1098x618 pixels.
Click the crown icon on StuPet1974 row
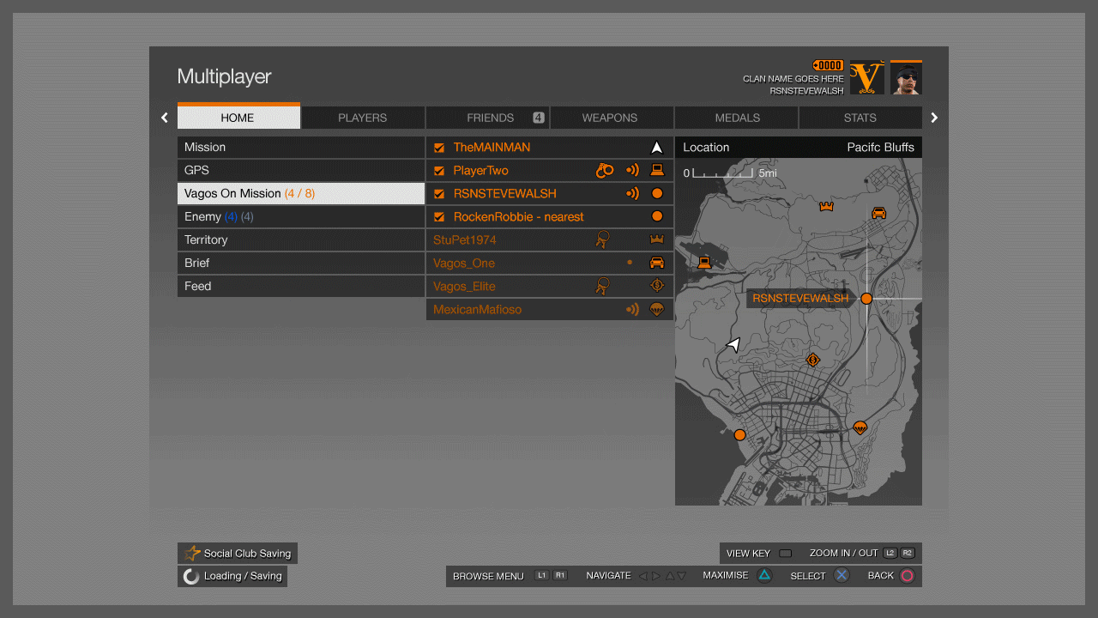click(657, 239)
